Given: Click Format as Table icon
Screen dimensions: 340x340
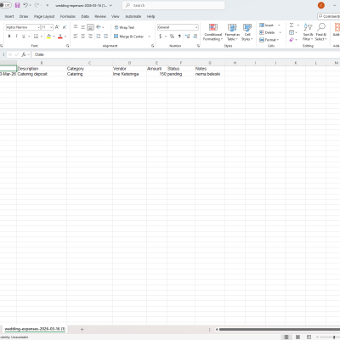Looking at the screenshot, I should [232, 32].
